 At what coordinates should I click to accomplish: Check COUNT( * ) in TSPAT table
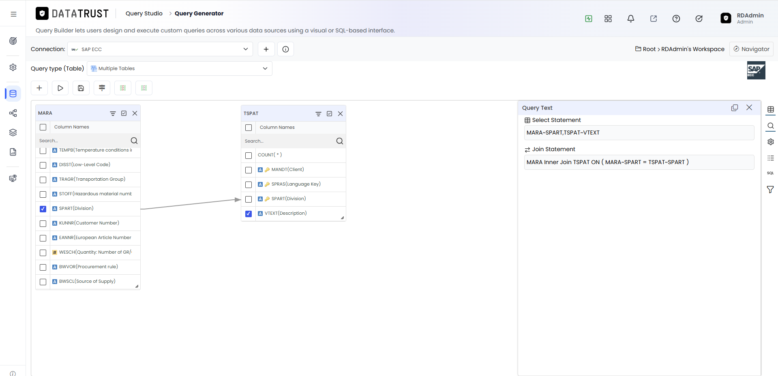[249, 155]
